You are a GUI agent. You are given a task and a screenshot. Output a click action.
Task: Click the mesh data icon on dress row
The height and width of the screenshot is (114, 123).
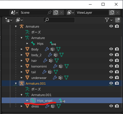[59, 106]
